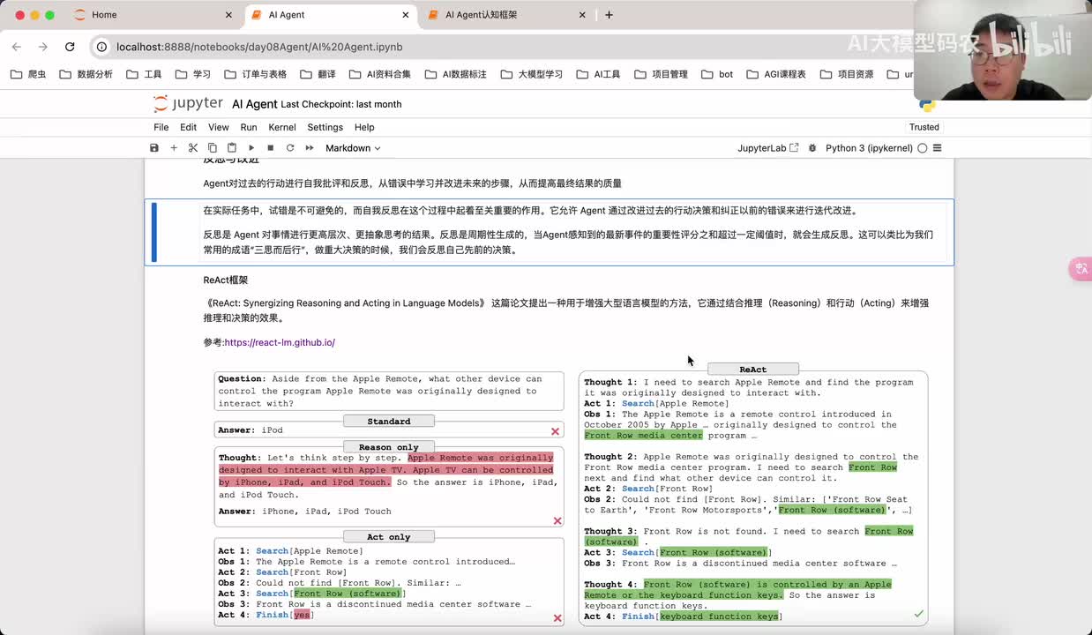The width and height of the screenshot is (1092, 635).
Task: Toggle the debugger bug icon
Action: point(812,148)
